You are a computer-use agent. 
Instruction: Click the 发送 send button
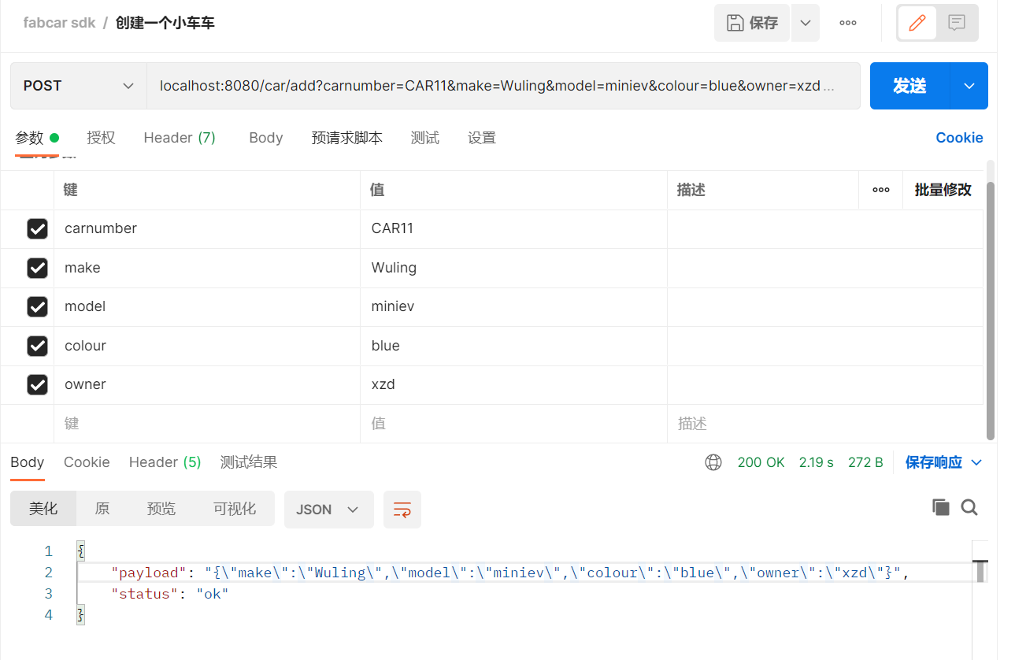coord(910,85)
